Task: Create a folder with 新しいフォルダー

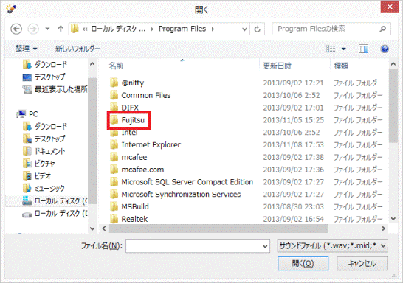Action: coord(78,49)
